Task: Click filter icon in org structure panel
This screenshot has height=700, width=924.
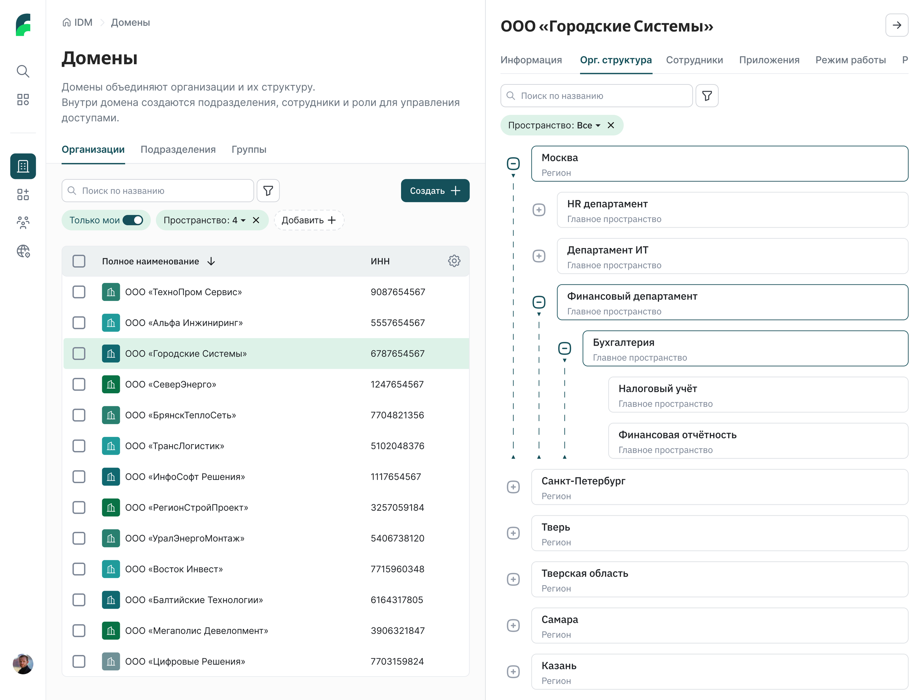Action: (707, 96)
